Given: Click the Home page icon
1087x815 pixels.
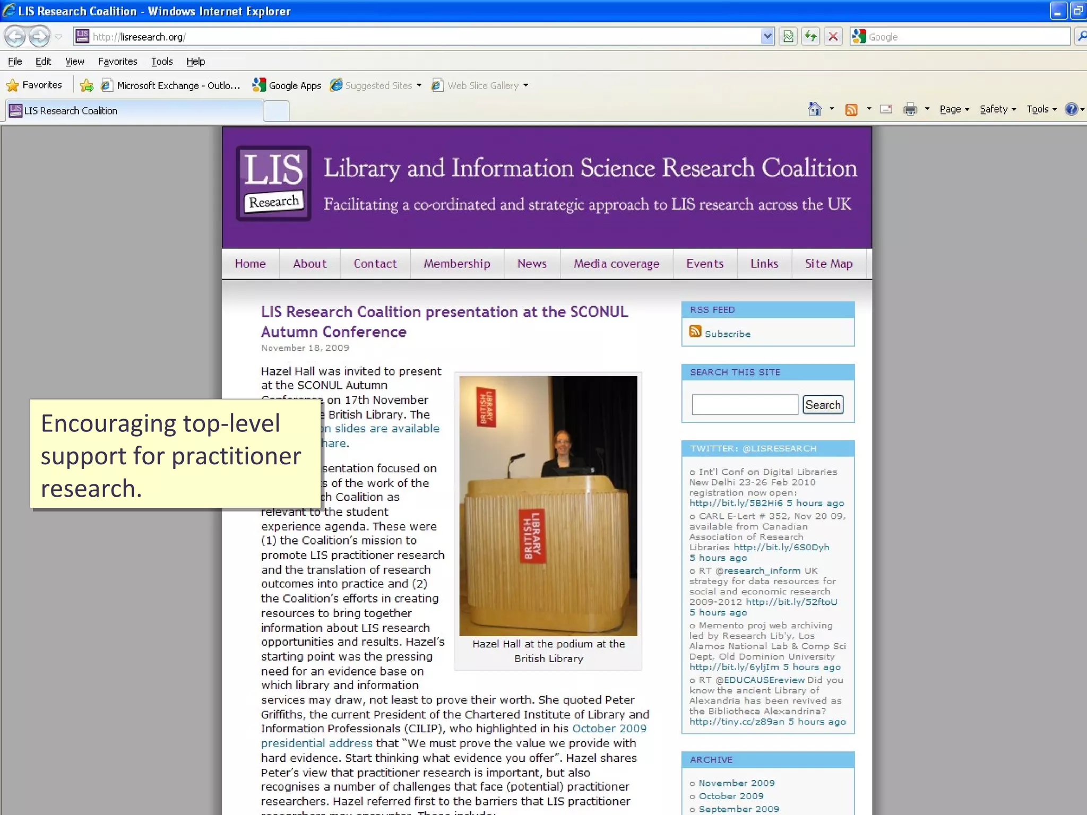Looking at the screenshot, I should tap(815, 109).
